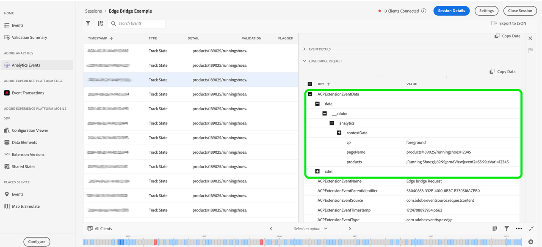Flag the selected event
The width and height of the screenshot is (542, 247).
[530, 50]
